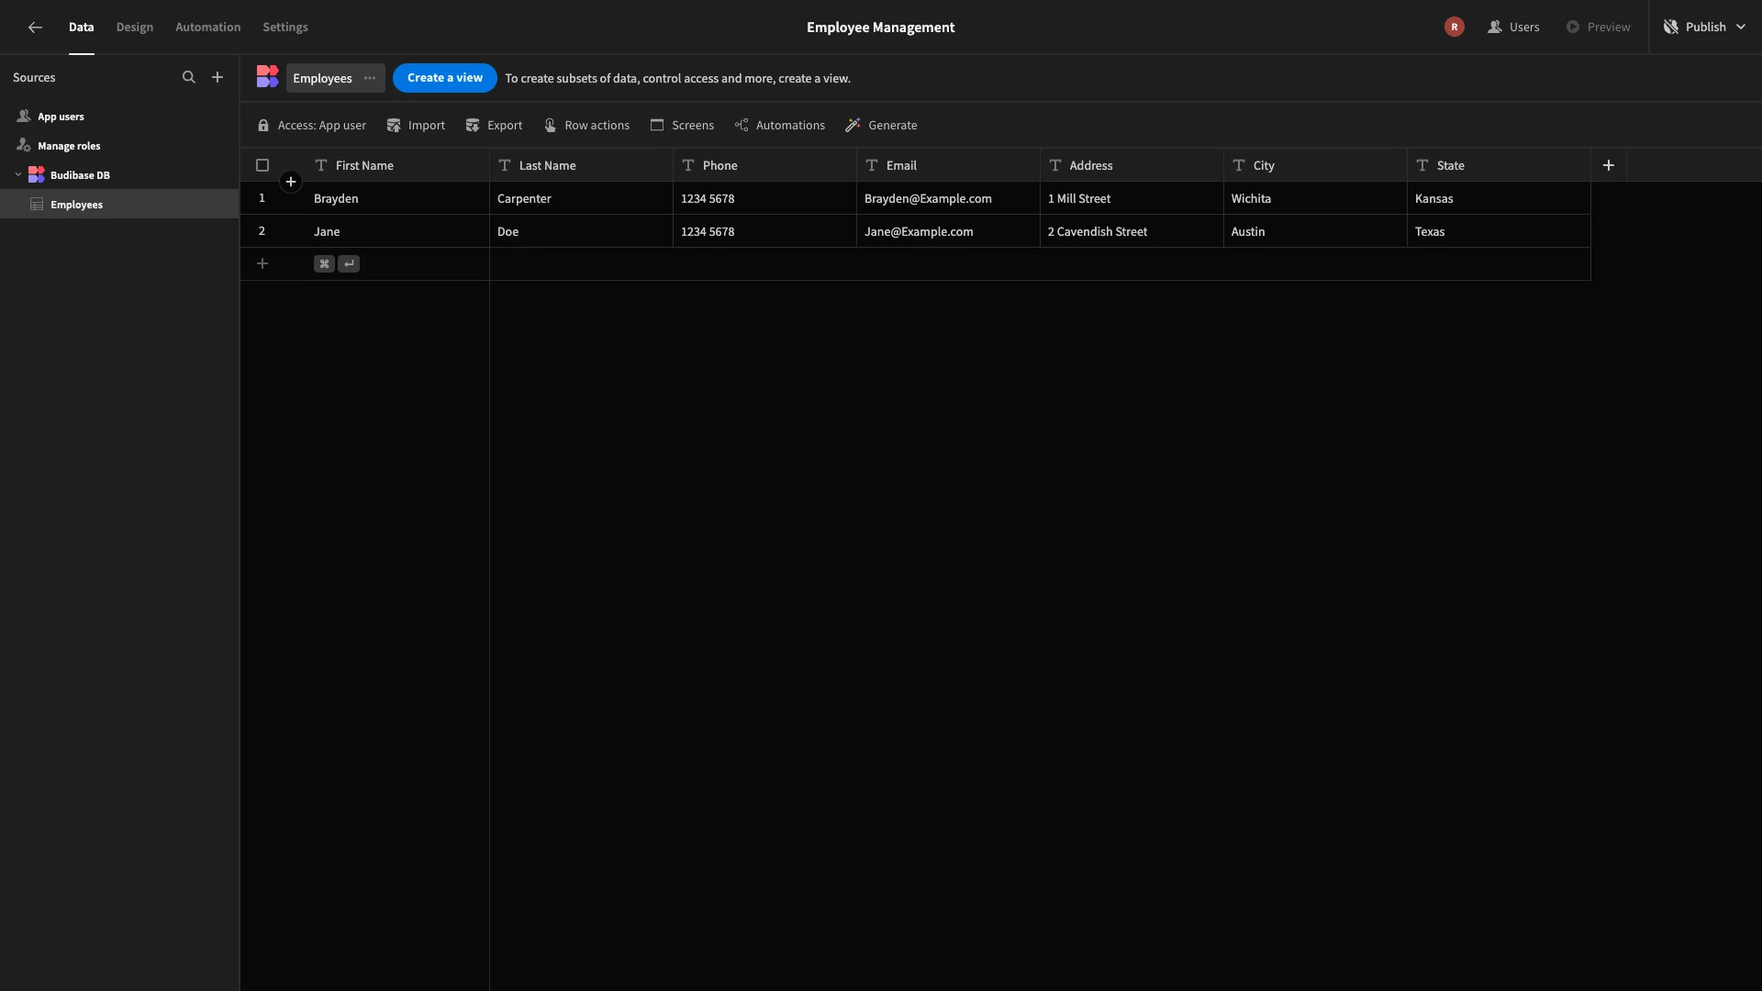1762x991 pixels.
Task: Open App users in Sources
Action: (119, 117)
